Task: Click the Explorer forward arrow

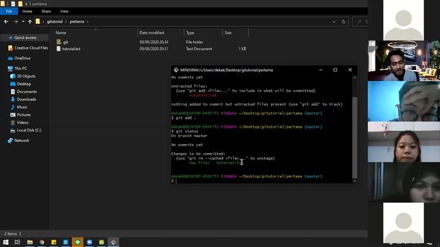Action: pyautogui.click(x=15, y=21)
